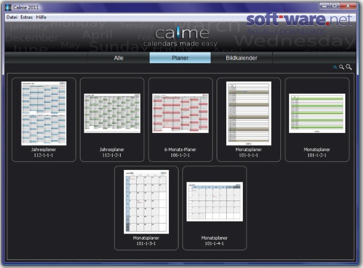Select Jahresplaner 112-1-2-1 thumbnail

coord(112,113)
